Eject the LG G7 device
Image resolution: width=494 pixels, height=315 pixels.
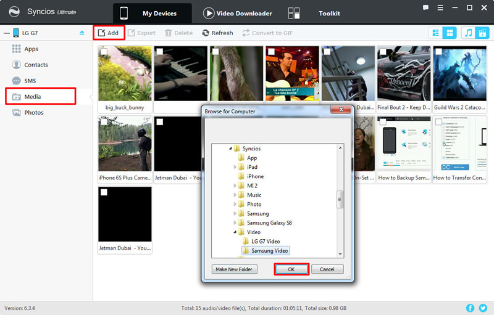point(82,33)
